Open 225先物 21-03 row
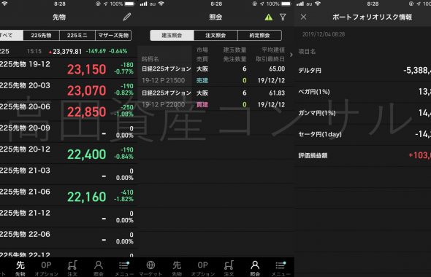This screenshot has width=431, height=277. (x=68, y=174)
